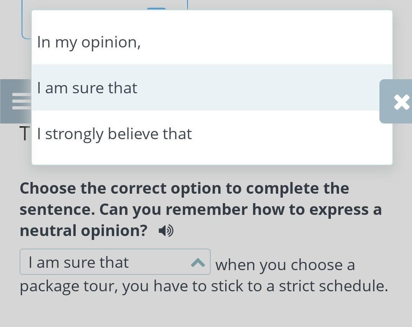This screenshot has width=412, height=327.
Task: Click the "when you choose a" sentence text
Action: coord(285,265)
